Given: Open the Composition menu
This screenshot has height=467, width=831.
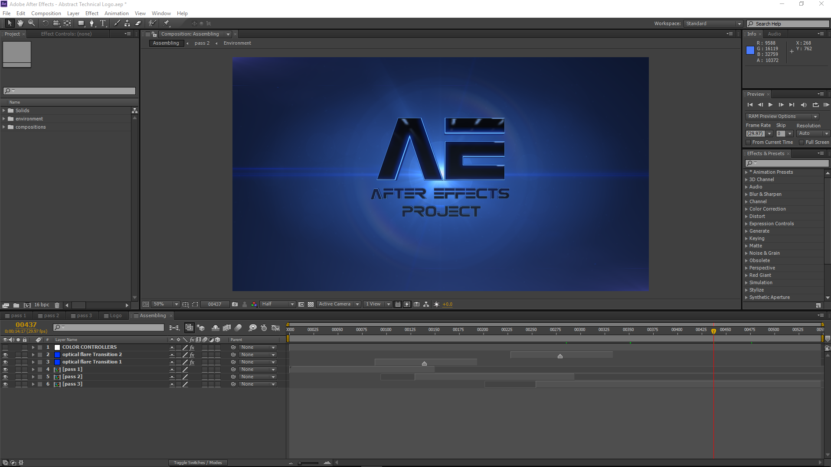Looking at the screenshot, I should point(46,13).
